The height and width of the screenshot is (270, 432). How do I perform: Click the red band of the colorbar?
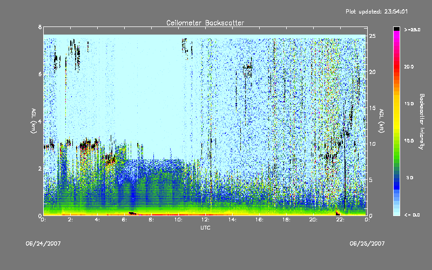396,67
